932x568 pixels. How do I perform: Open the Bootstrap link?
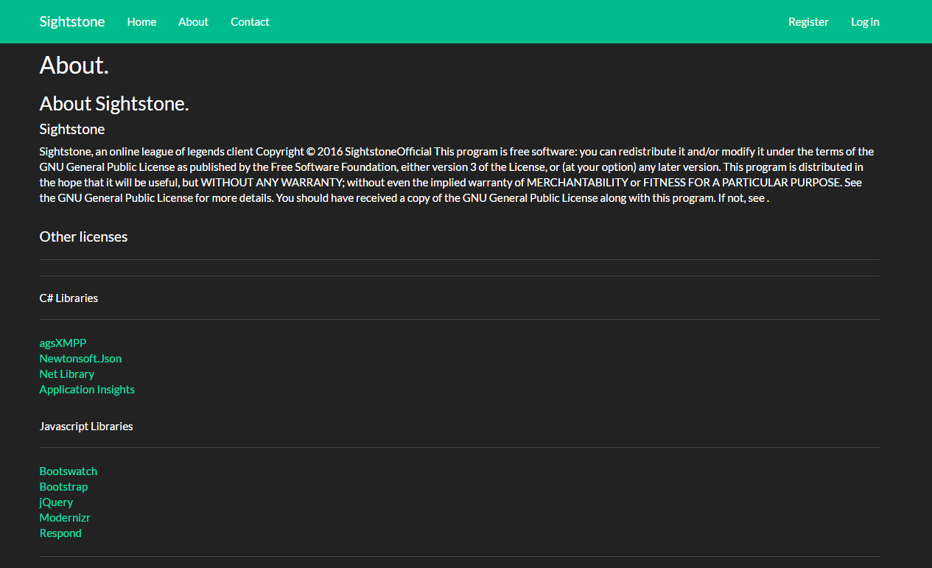[63, 486]
